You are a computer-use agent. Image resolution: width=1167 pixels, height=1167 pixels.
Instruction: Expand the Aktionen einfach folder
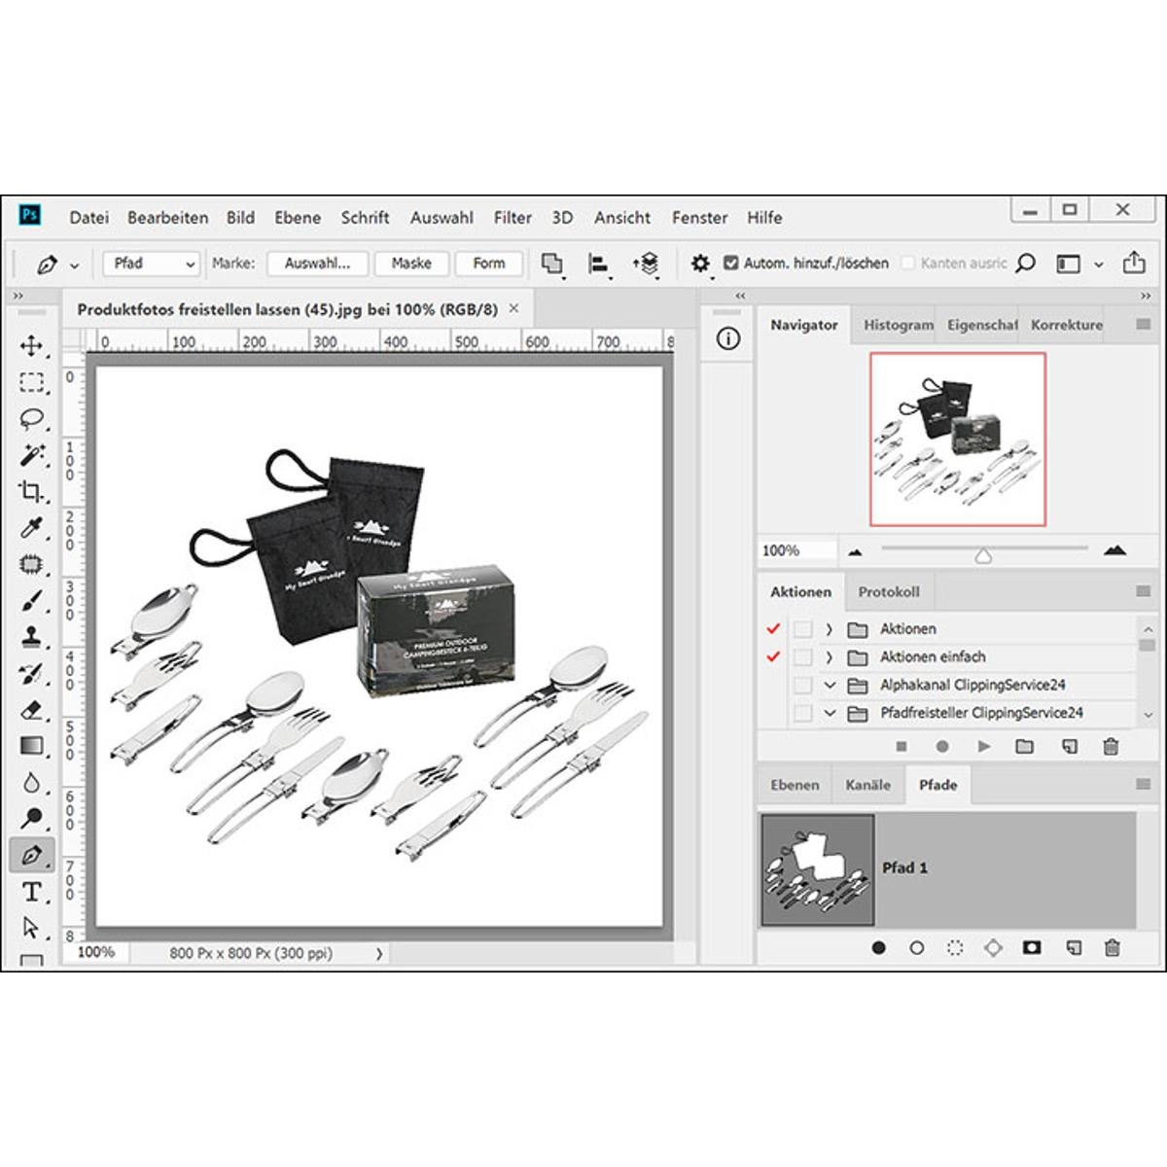tap(830, 657)
